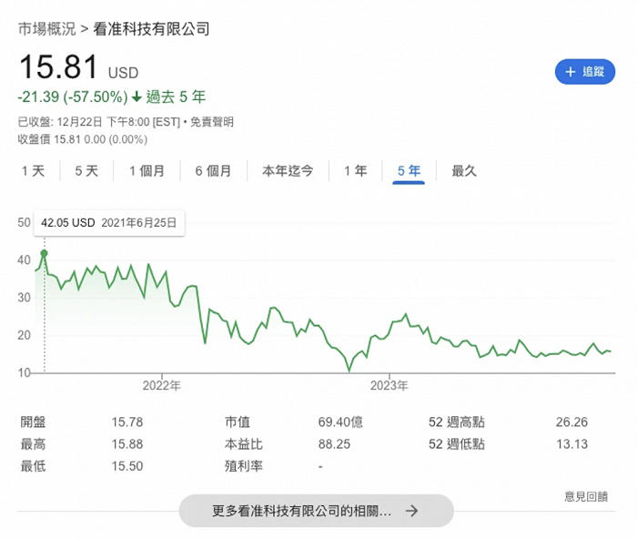Screen dimensions: 637x539
Task: Select the 1 年 range tab
Action: click(355, 171)
